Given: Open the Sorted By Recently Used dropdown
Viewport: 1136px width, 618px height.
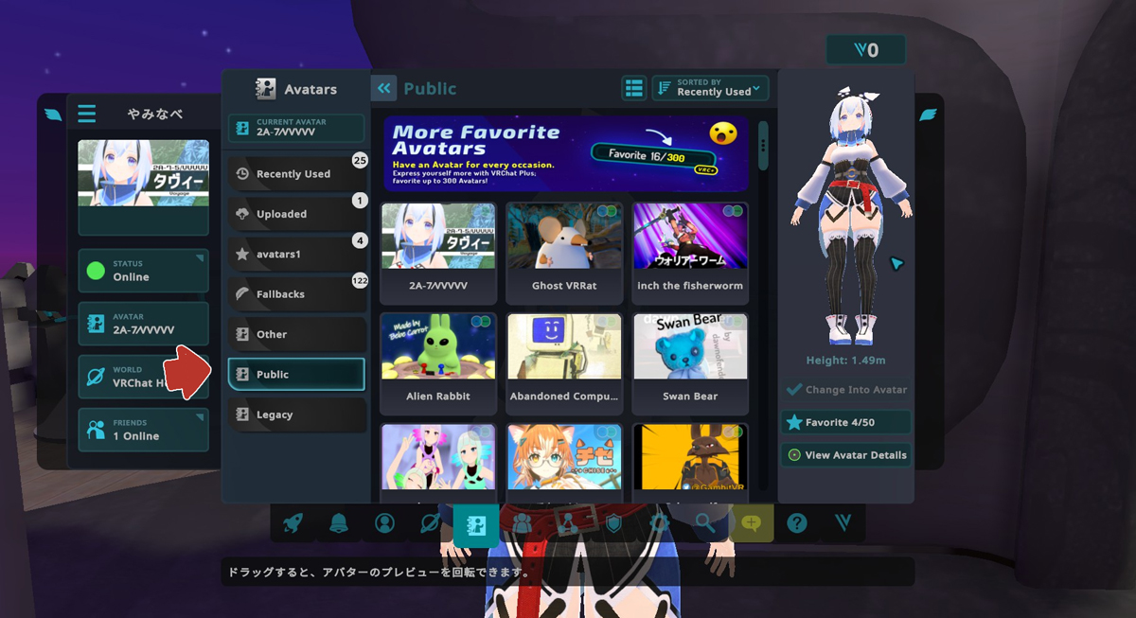Looking at the screenshot, I should (x=711, y=88).
